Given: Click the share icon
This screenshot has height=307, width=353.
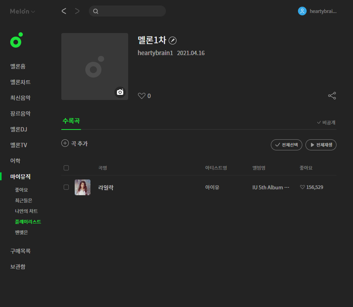Looking at the screenshot, I should tap(332, 96).
